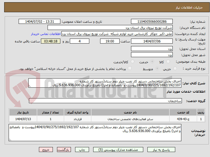Click the پاسخ به نیاز button

coord(161,150)
